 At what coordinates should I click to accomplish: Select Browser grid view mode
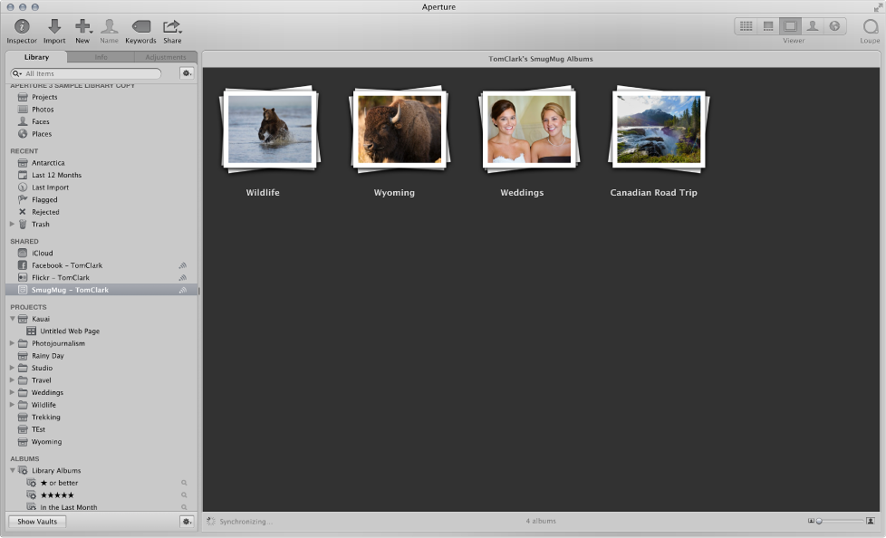[746, 24]
